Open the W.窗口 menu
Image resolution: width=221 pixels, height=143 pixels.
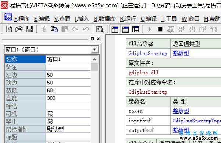190,19
